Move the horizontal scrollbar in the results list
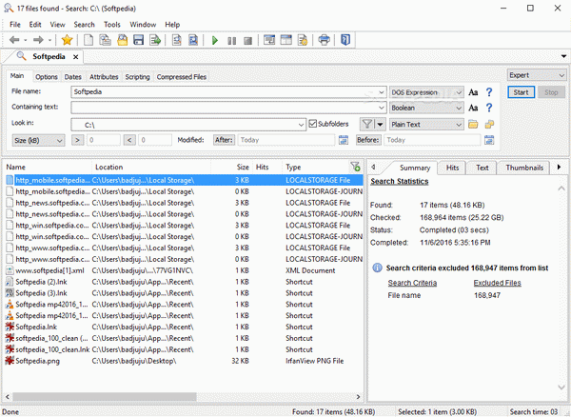Viewport: 571px width, 417px height. [x=105, y=397]
